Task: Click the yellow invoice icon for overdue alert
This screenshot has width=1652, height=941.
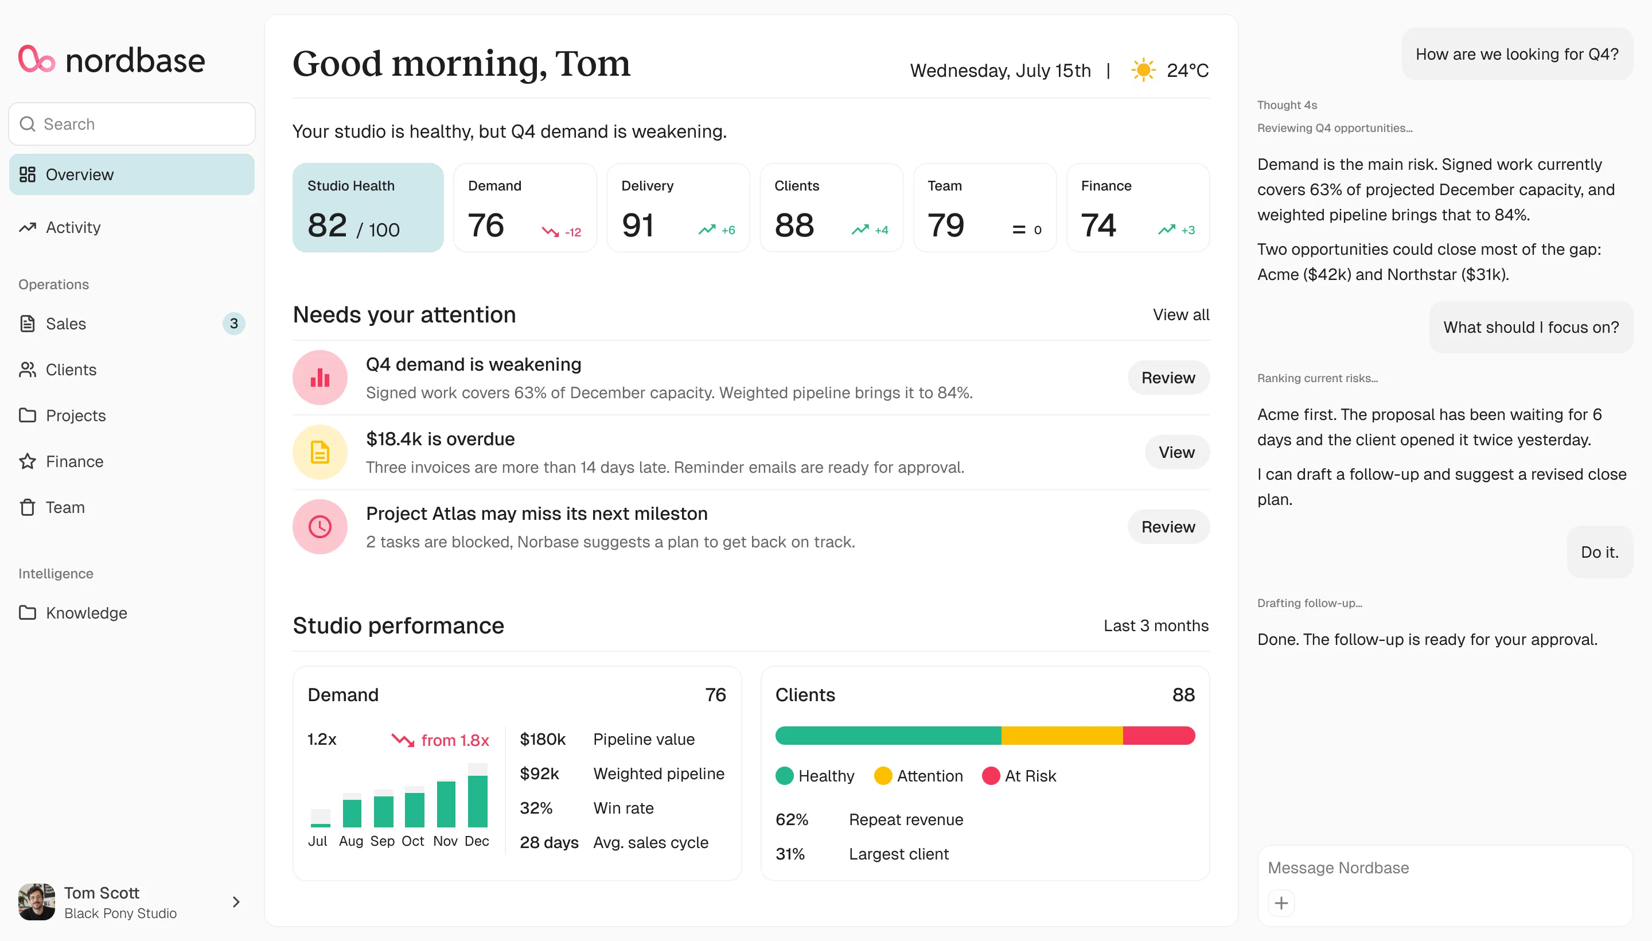Action: 320,452
